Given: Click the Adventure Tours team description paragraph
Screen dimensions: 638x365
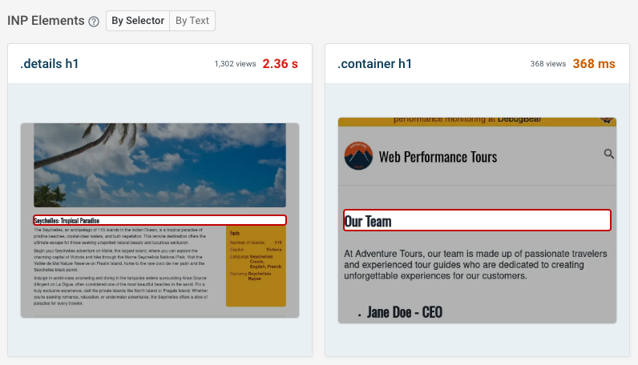Looking at the screenshot, I should (475, 264).
